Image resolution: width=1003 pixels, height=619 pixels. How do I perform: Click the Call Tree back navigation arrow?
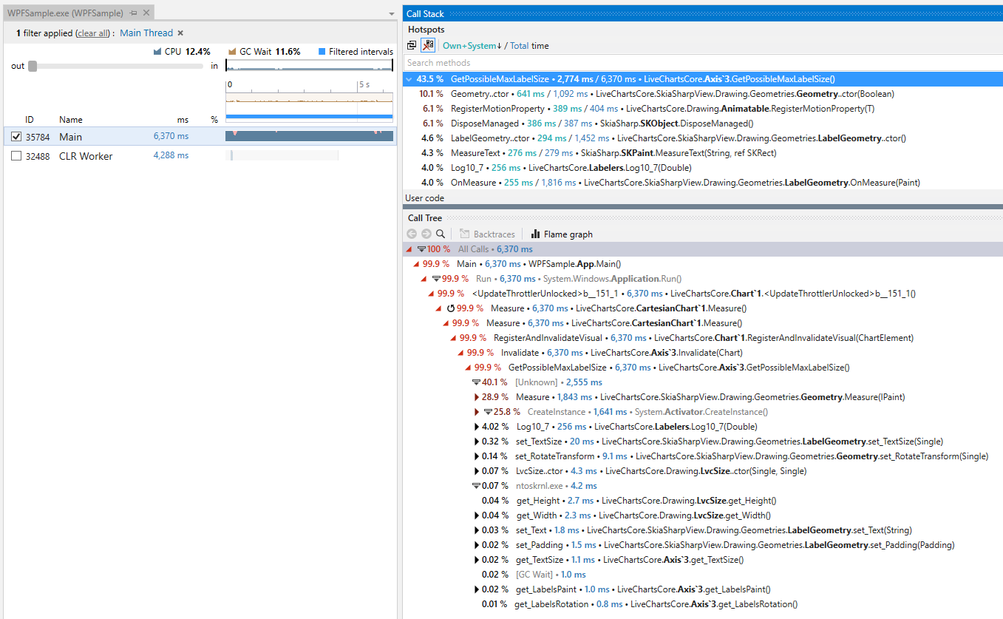point(412,234)
